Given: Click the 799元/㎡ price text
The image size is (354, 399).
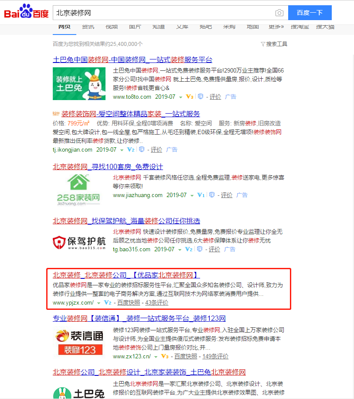Looking at the screenshot, I should tap(78, 123).
